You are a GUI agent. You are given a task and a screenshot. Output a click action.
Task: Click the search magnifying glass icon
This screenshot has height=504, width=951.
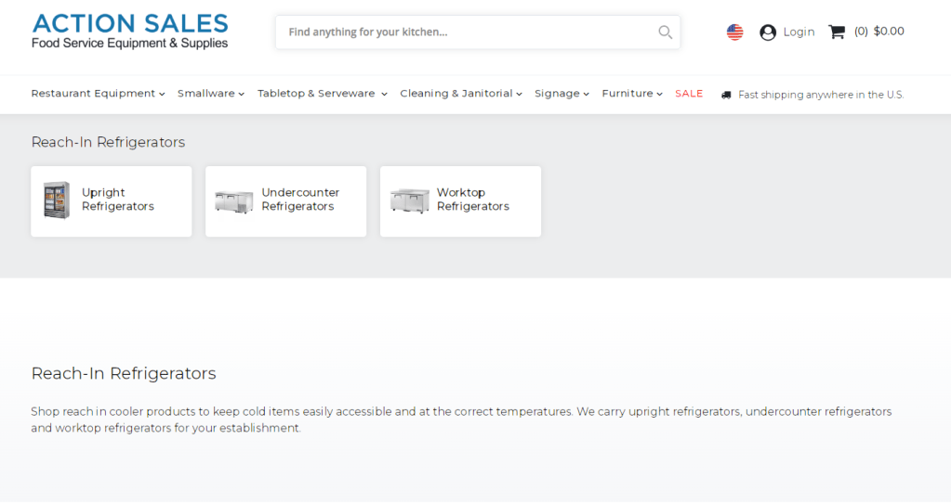665,32
